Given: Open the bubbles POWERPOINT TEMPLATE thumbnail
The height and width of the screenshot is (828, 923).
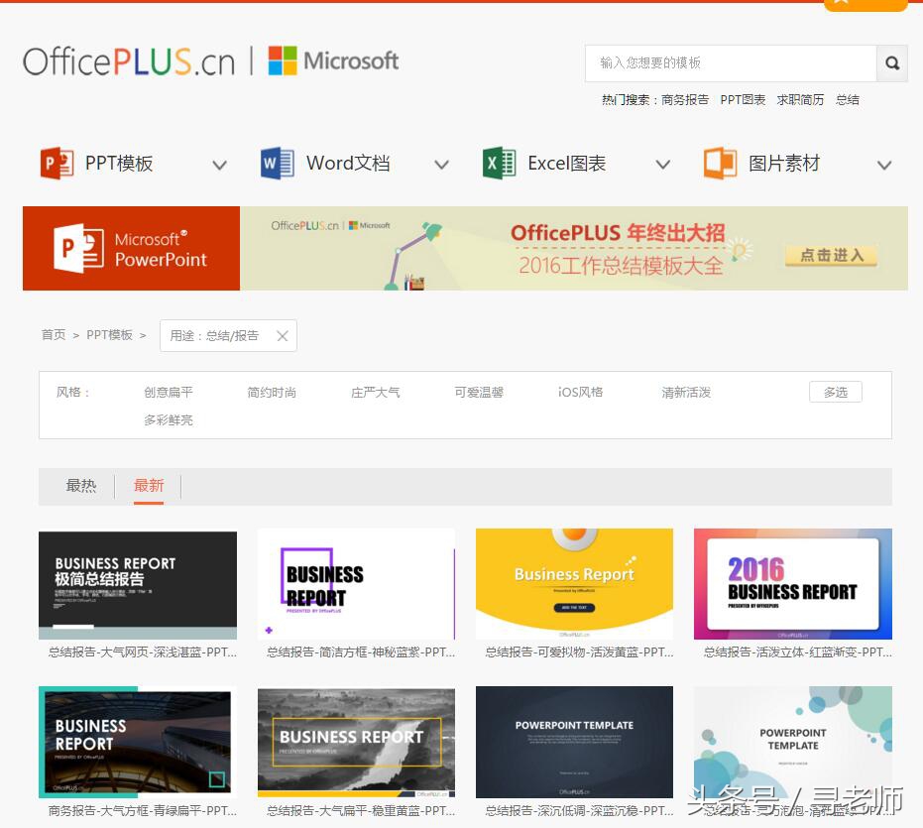Looking at the screenshot, I should coord(793,742).
